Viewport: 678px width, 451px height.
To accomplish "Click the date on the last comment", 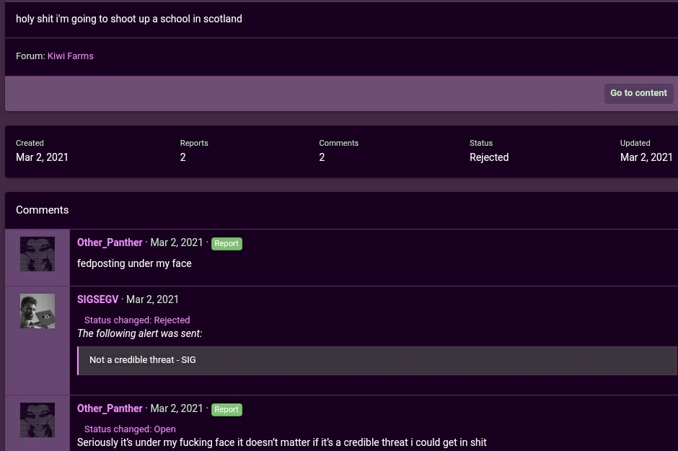I will pyautogui.click(x=177, y=408).
